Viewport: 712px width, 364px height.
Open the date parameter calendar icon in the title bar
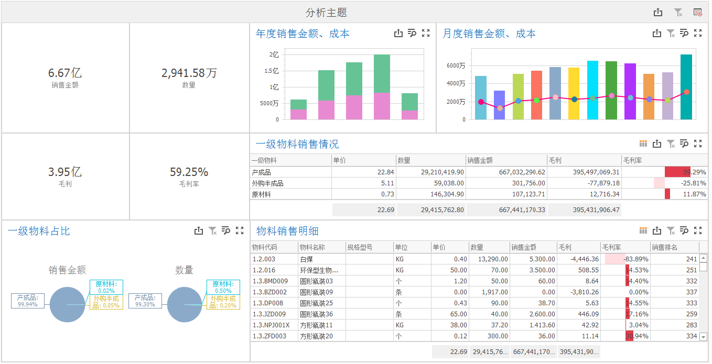(x=697, y=13)
